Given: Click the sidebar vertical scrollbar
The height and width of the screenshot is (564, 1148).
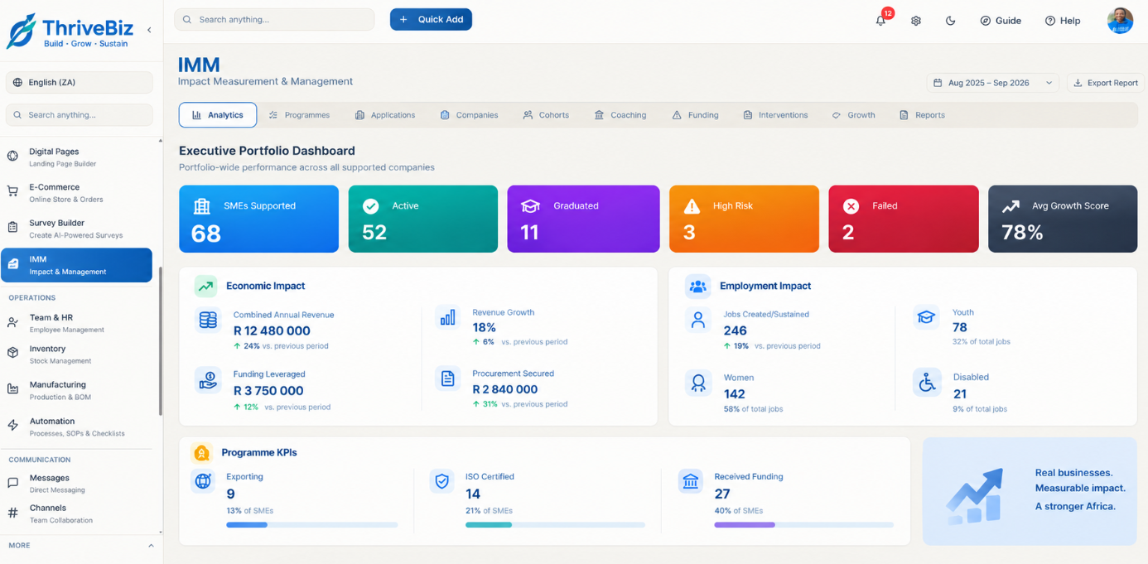Looking at the screenshot, I should (161, 341).
